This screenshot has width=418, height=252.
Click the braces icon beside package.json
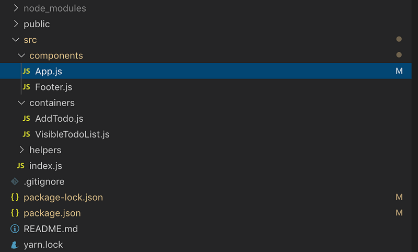pyautogui.click(x=15, y=213)
